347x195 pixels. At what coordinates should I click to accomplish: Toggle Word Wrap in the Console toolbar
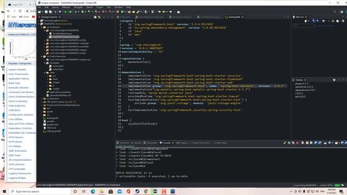[311, 143]
